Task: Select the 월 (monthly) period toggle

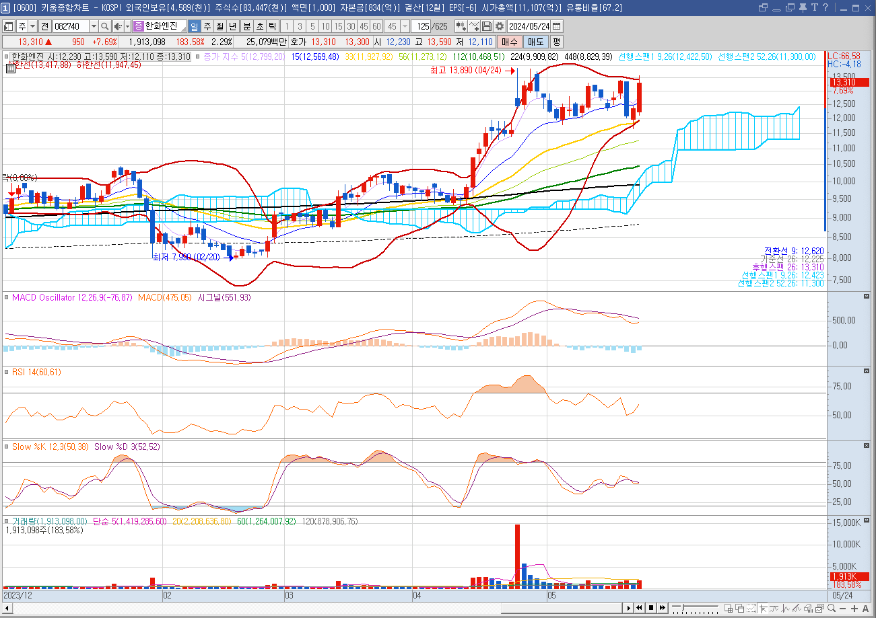Action: (220, 26)
